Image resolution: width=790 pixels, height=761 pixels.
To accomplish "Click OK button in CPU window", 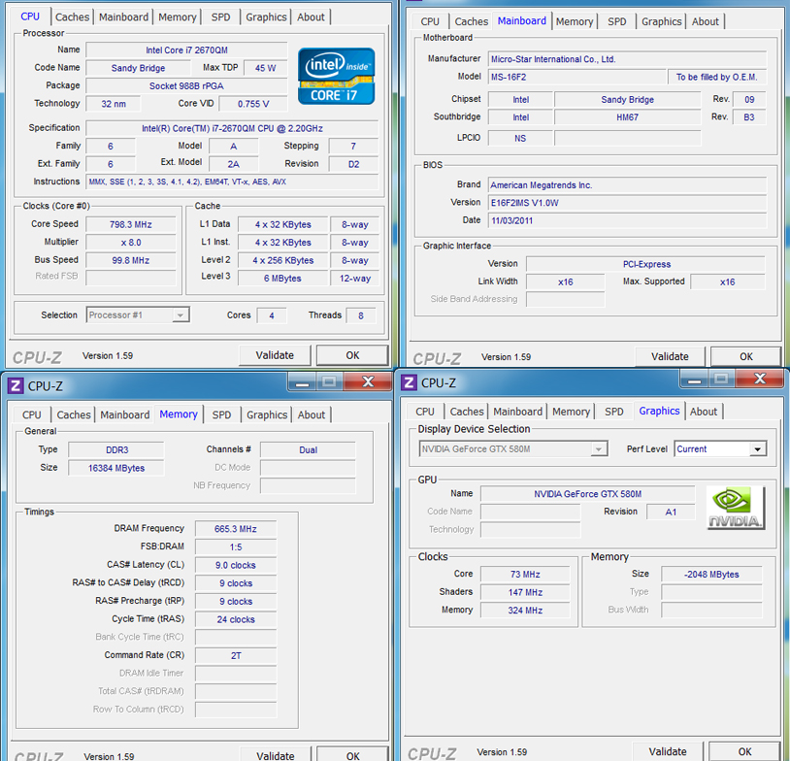I will pyautogui.click(x=352, y=355).
